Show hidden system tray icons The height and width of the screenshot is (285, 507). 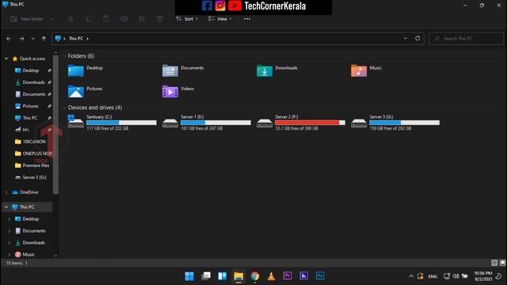click(x=411, y=276)
